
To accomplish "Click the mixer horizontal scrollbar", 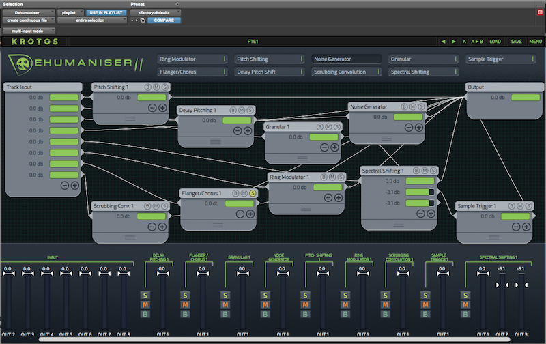I will tap(273, 339).
